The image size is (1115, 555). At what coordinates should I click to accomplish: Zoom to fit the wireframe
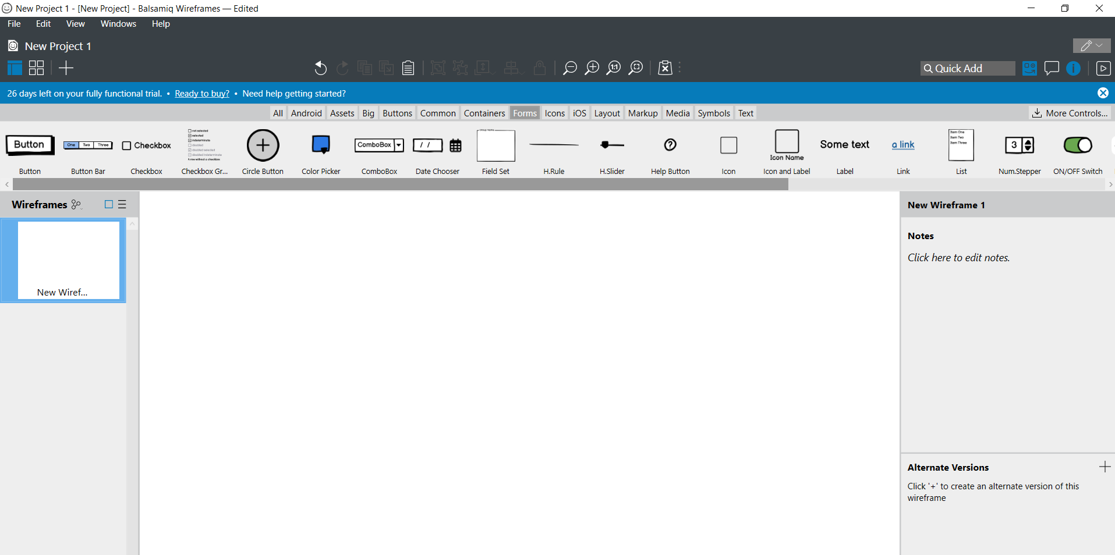point(635,68)
